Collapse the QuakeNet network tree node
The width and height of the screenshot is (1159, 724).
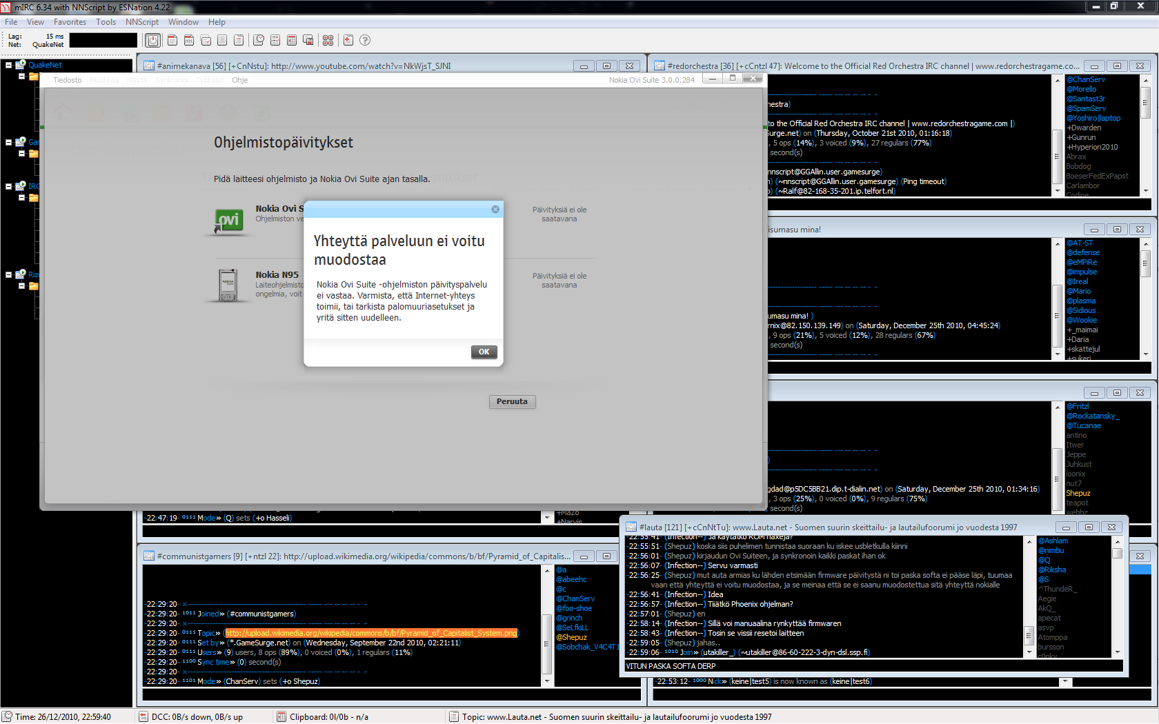pos(9,65)
